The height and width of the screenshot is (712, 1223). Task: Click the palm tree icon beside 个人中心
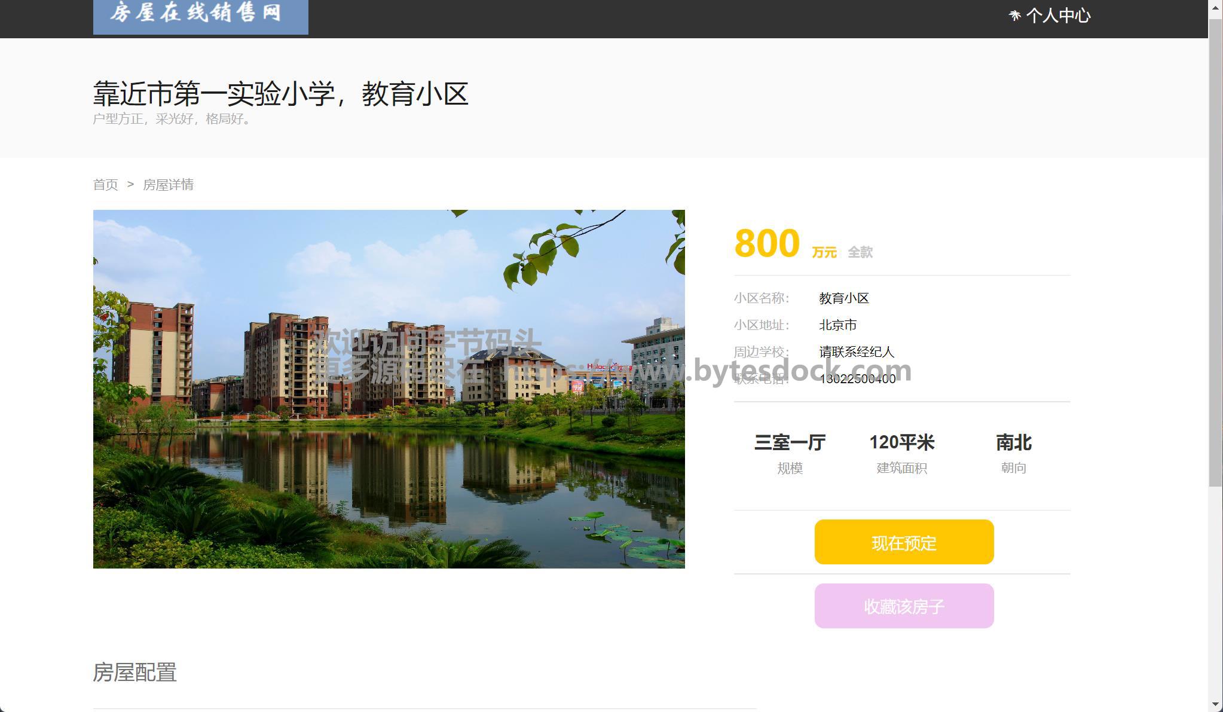pos(1014,16)
